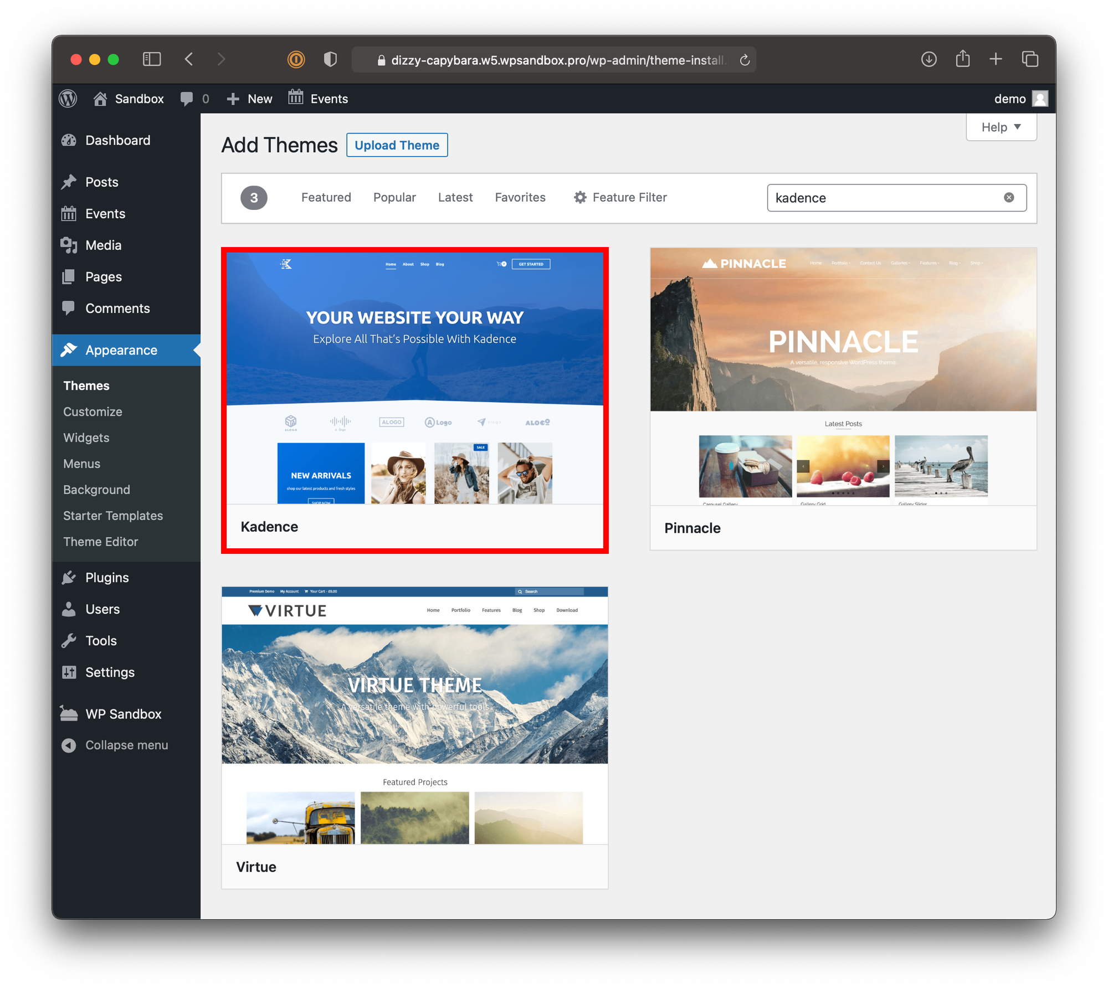Image resolution: width=1108 pixels, height=988 pixels.
Task: Click the demo user avatar
Action: point(1040,99)
